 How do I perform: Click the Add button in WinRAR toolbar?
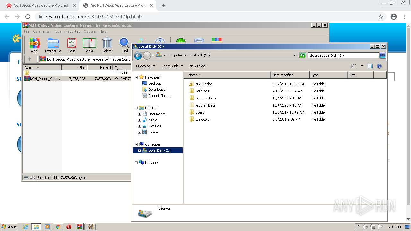[x=34, y=45]
